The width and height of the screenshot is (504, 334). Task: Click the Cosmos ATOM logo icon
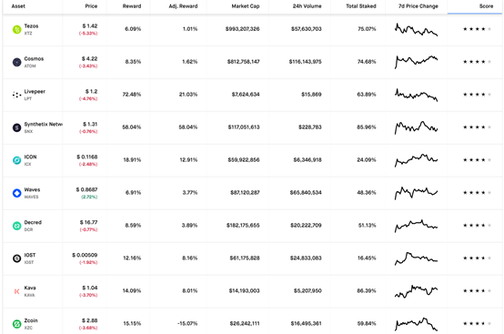(16, 62)
